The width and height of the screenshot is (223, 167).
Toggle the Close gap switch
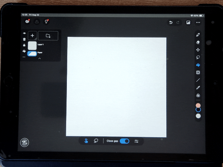click(x=124, y=141)
